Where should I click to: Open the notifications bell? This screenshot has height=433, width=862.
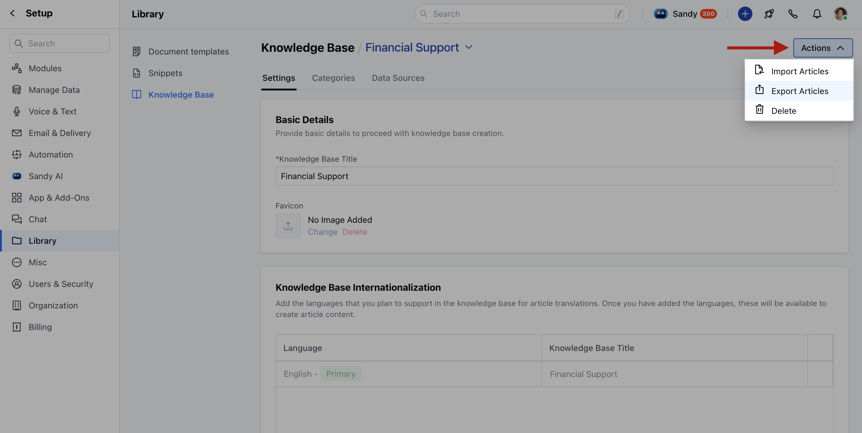[x=817, y=14]
